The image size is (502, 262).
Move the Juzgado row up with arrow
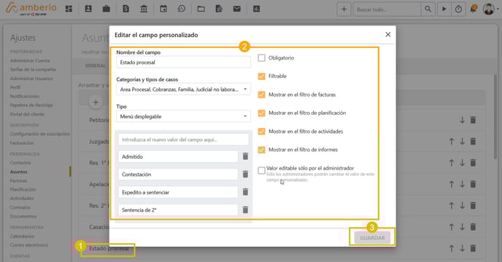click(452, 141)
